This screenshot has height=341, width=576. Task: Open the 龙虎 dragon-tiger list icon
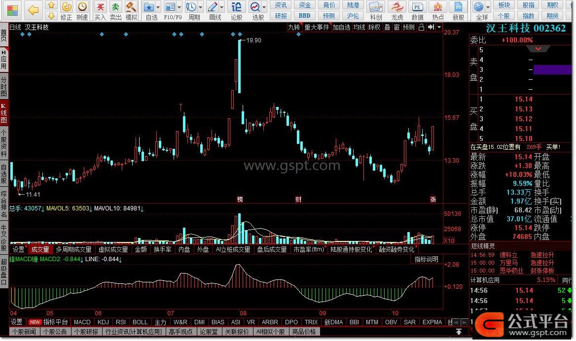tap(397, 11)
